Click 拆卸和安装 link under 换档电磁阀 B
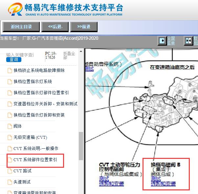The image size is (198, 194). [163, 183]
